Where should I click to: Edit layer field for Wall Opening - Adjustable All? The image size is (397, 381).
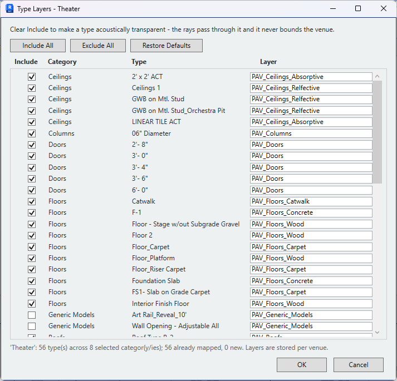pyautogui.click(x=311, y=326)
